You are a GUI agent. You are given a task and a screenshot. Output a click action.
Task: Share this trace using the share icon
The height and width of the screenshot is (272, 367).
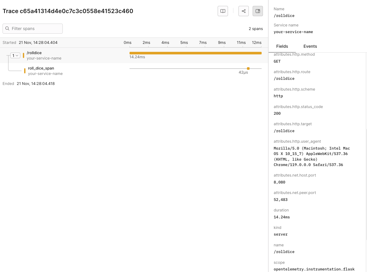pyautogui.click(x=243, y=11)
